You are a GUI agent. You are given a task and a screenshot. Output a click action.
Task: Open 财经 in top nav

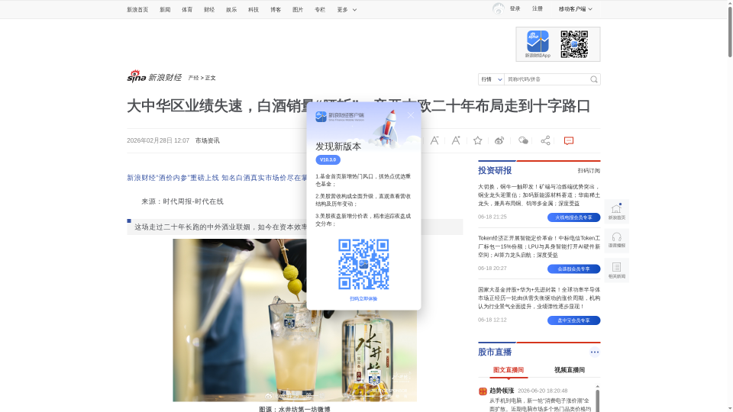(x=209, y=9)
